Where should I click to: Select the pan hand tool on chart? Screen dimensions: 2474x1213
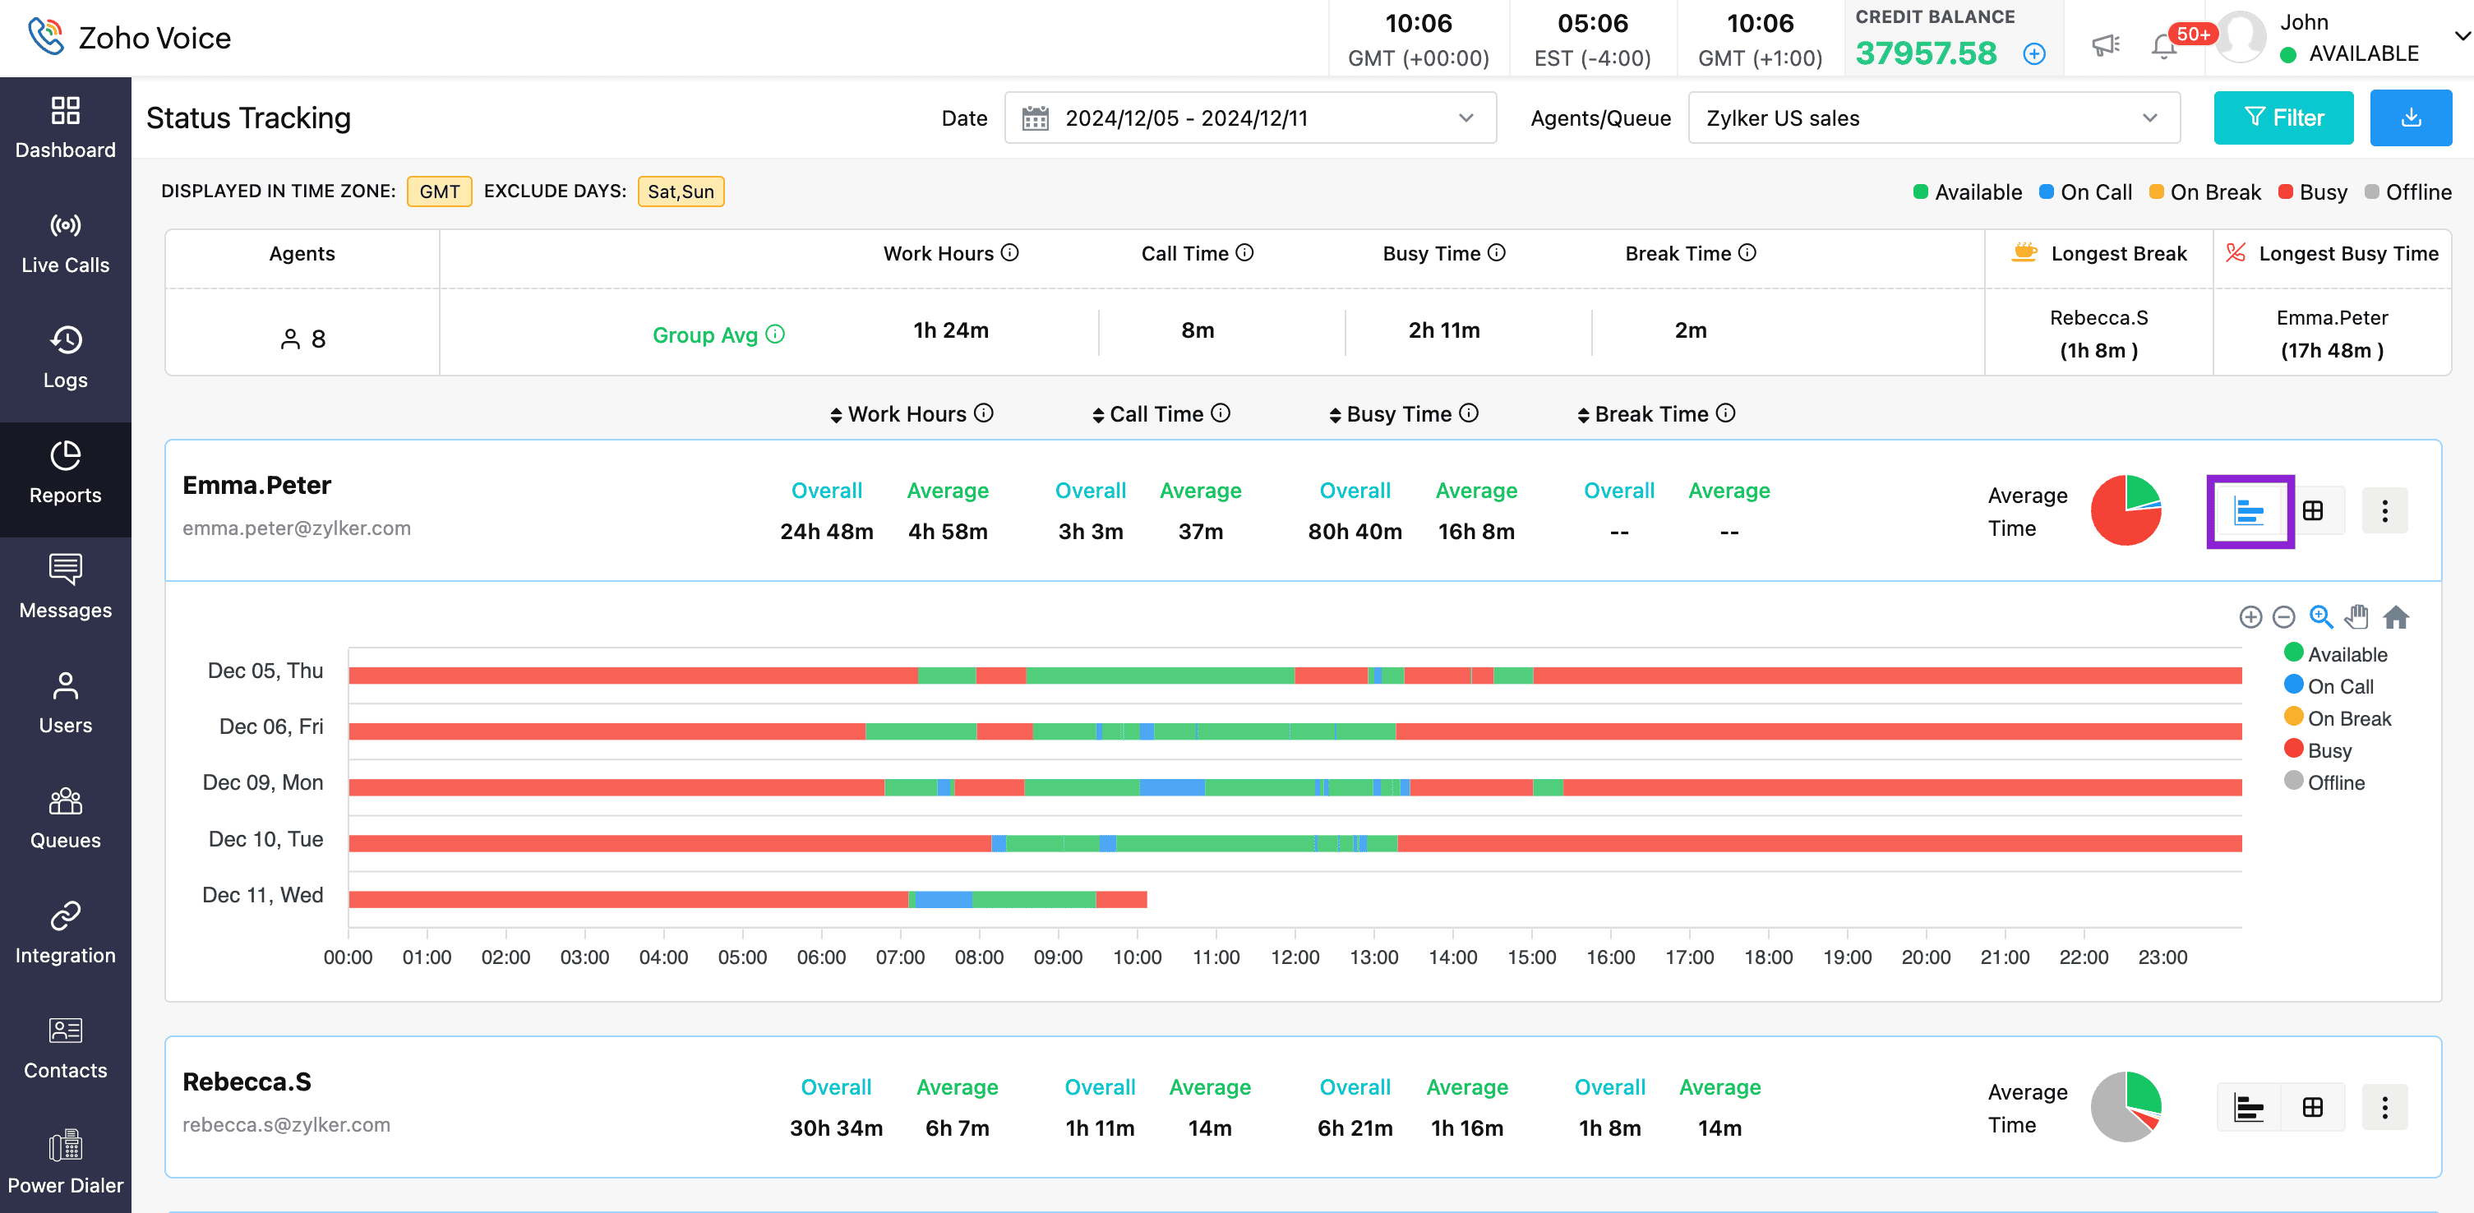[x=2356, y=616]
